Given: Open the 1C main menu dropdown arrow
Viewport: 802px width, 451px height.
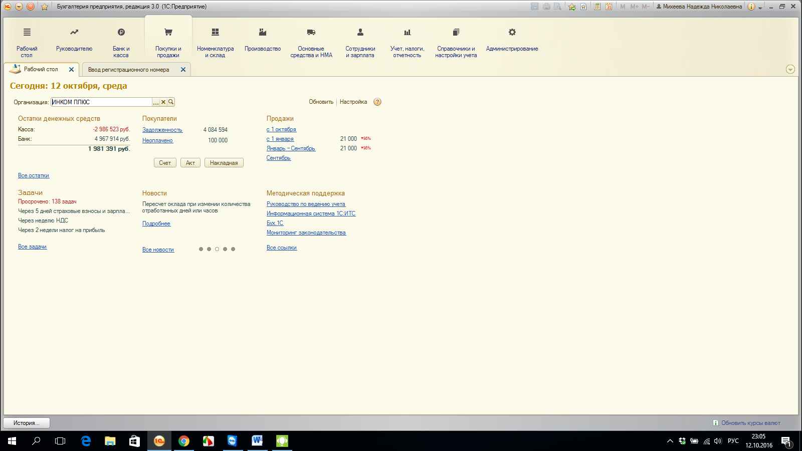Looking at the screenshot, I should click(19, 7).
